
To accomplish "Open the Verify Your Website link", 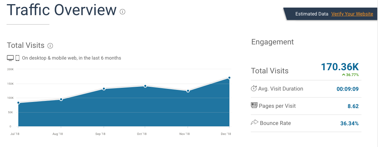I will 352,14.
